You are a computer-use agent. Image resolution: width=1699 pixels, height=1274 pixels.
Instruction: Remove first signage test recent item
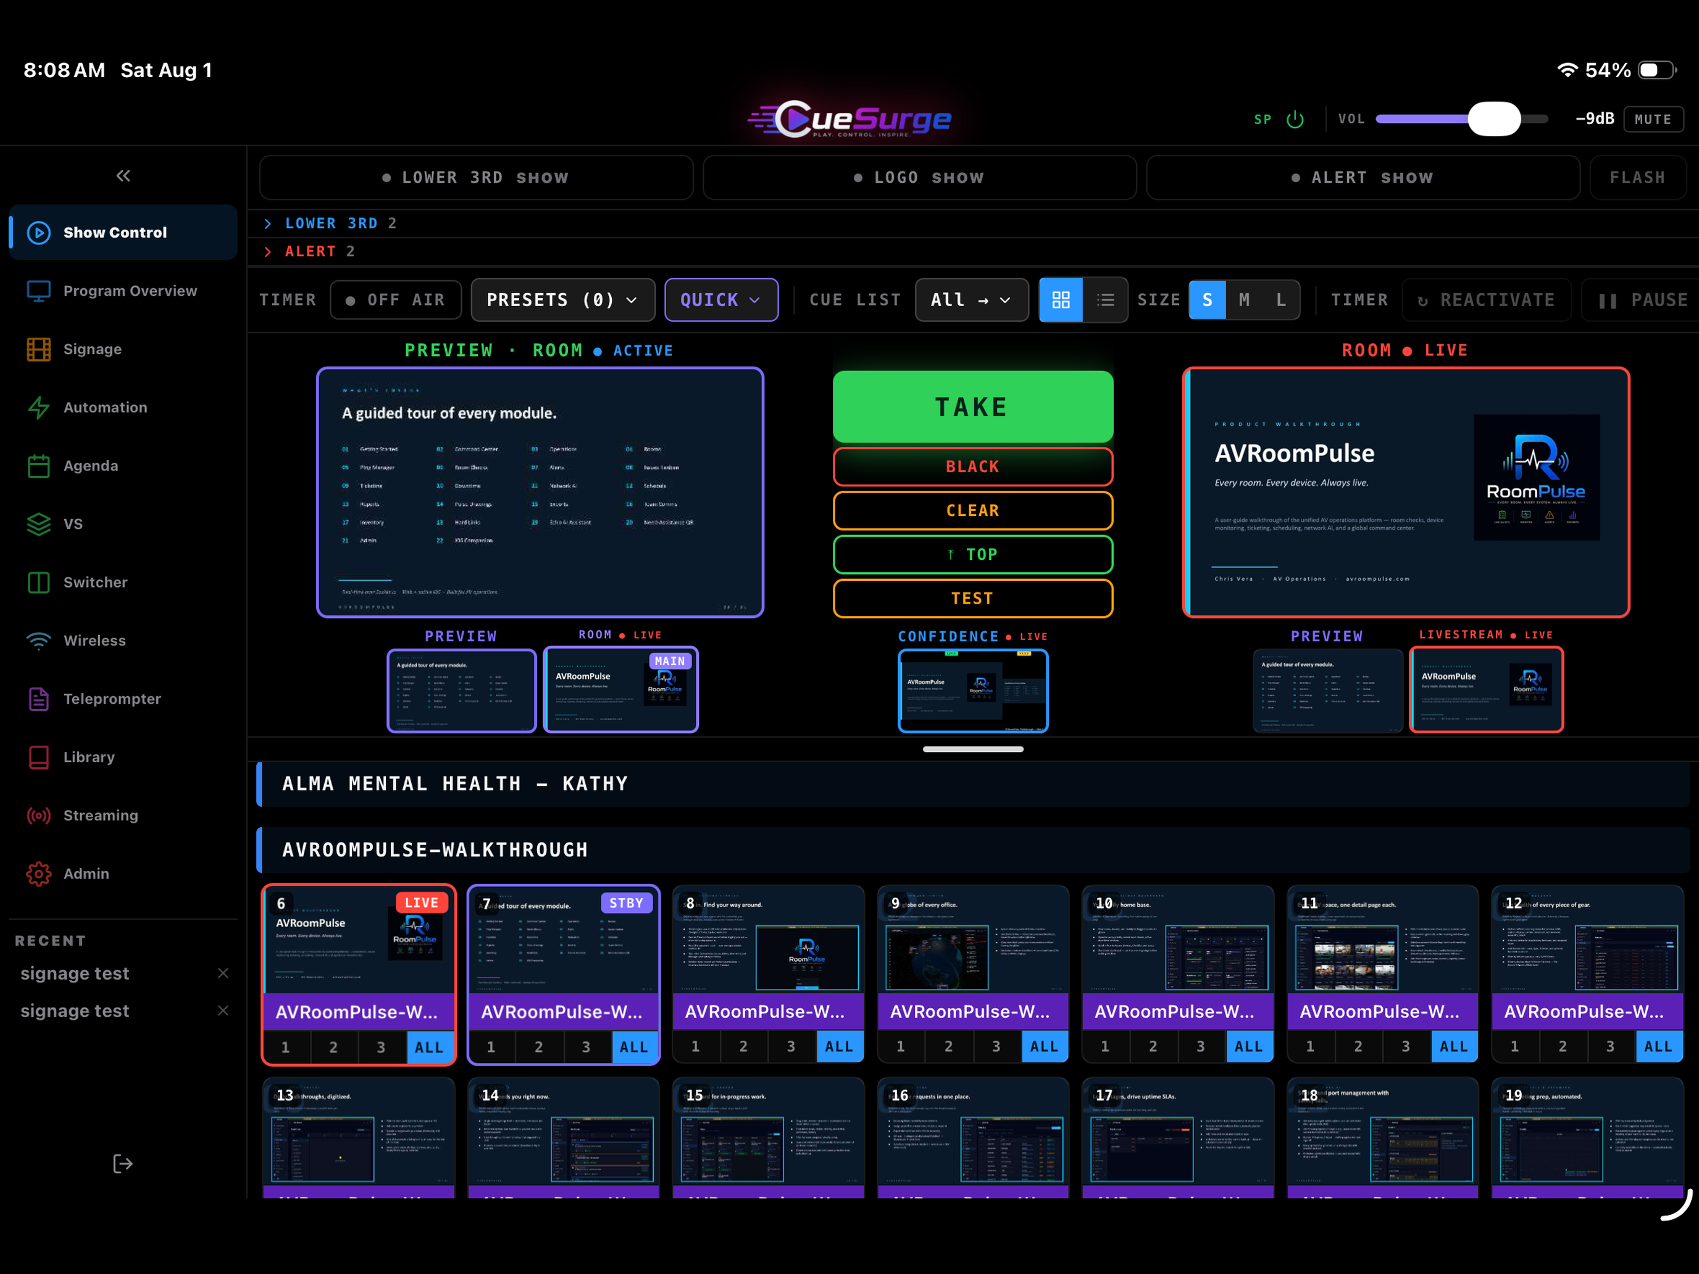pyautogui.click(x=223, y=973)
